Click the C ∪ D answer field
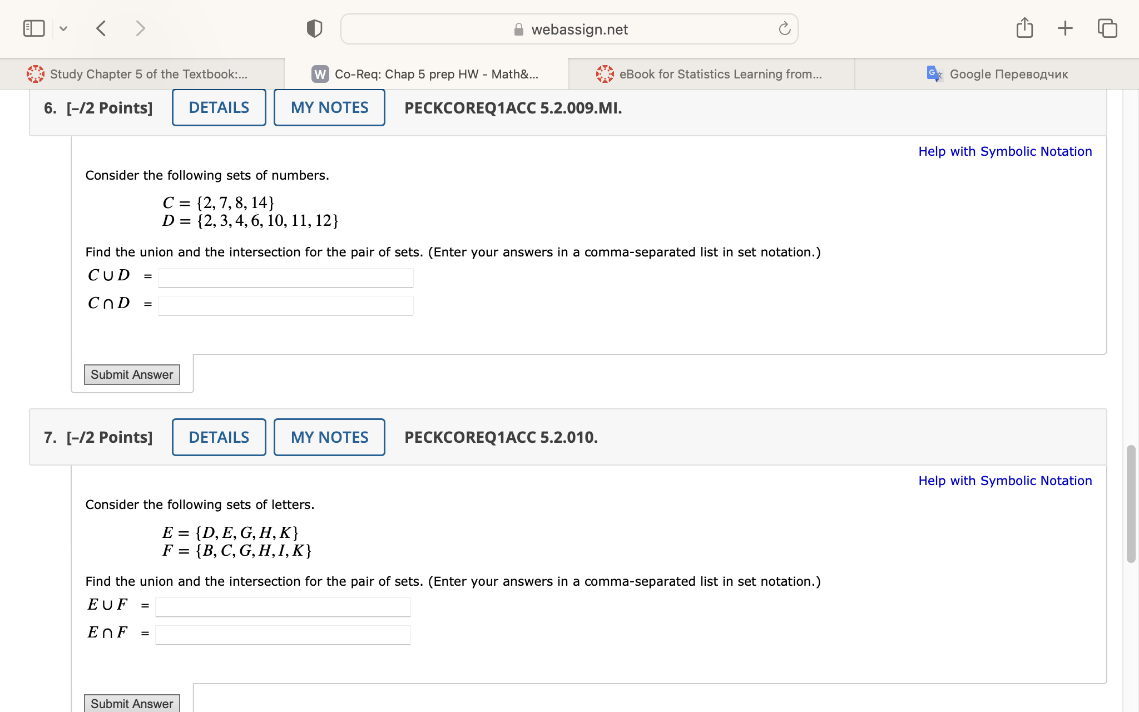1139x712 pixels. pyautogui.click(x=285, y=278)
